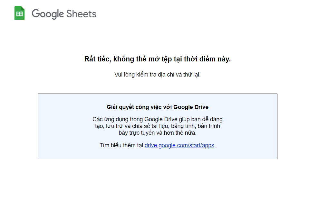
Task: Click the word "Google" in the header logo
Action: click(47, 14)
